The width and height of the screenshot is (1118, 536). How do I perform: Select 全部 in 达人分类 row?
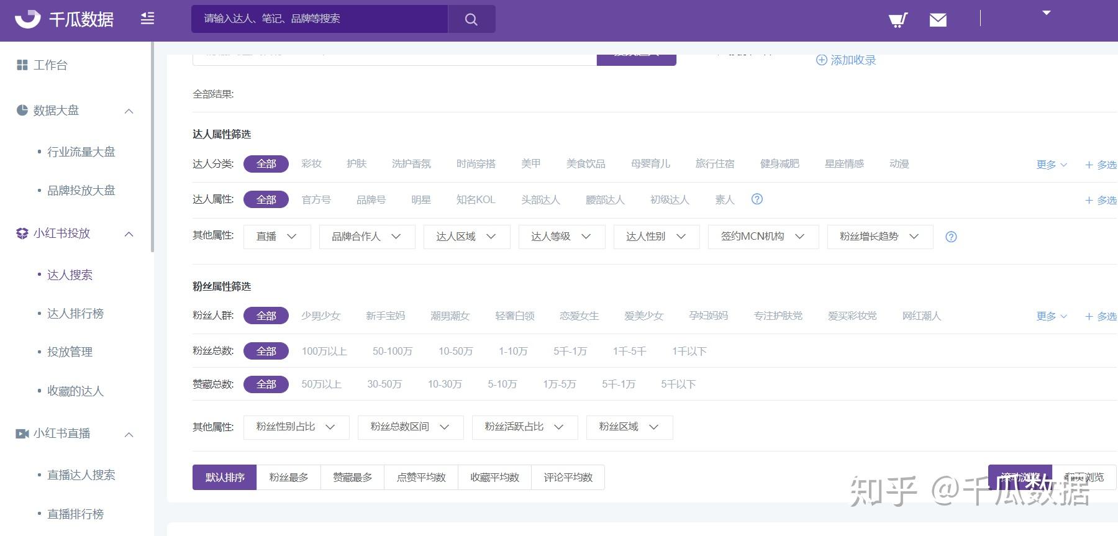click(266, 164)
